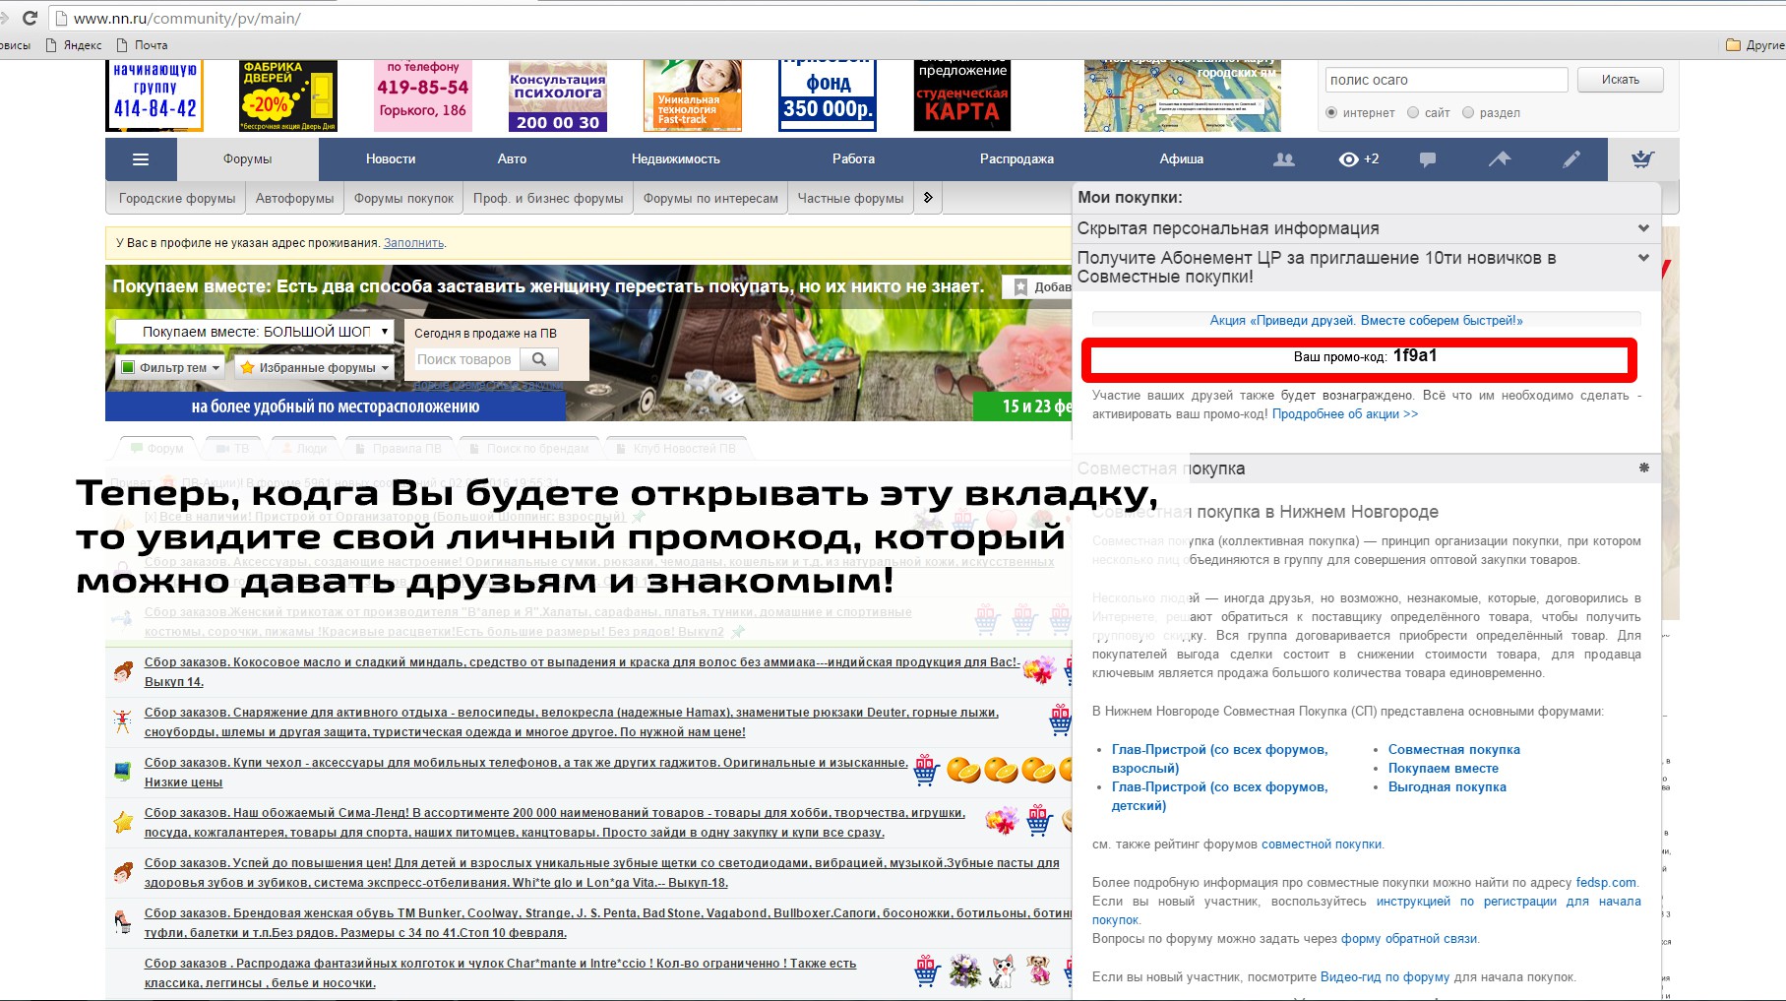Viewport: 1786px width, 1001px height.
Task: Open the shopping cart purchases icon
Action: 1642,159
